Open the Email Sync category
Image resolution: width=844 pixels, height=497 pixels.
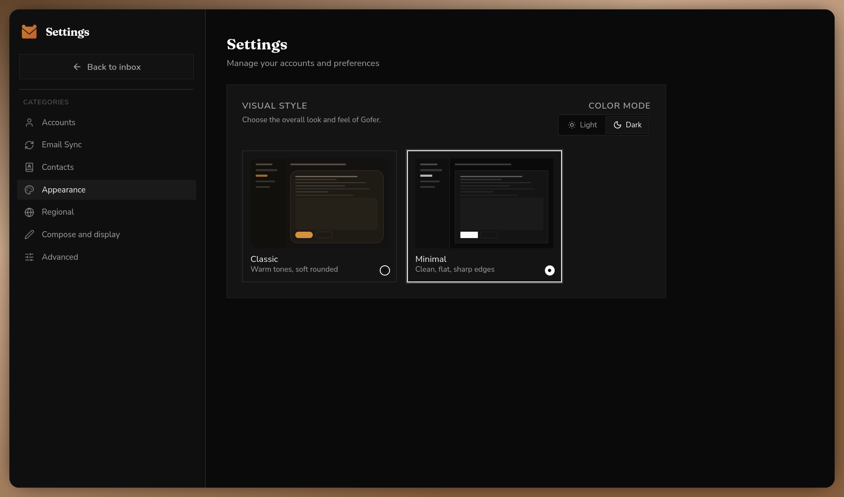[107, 145]
